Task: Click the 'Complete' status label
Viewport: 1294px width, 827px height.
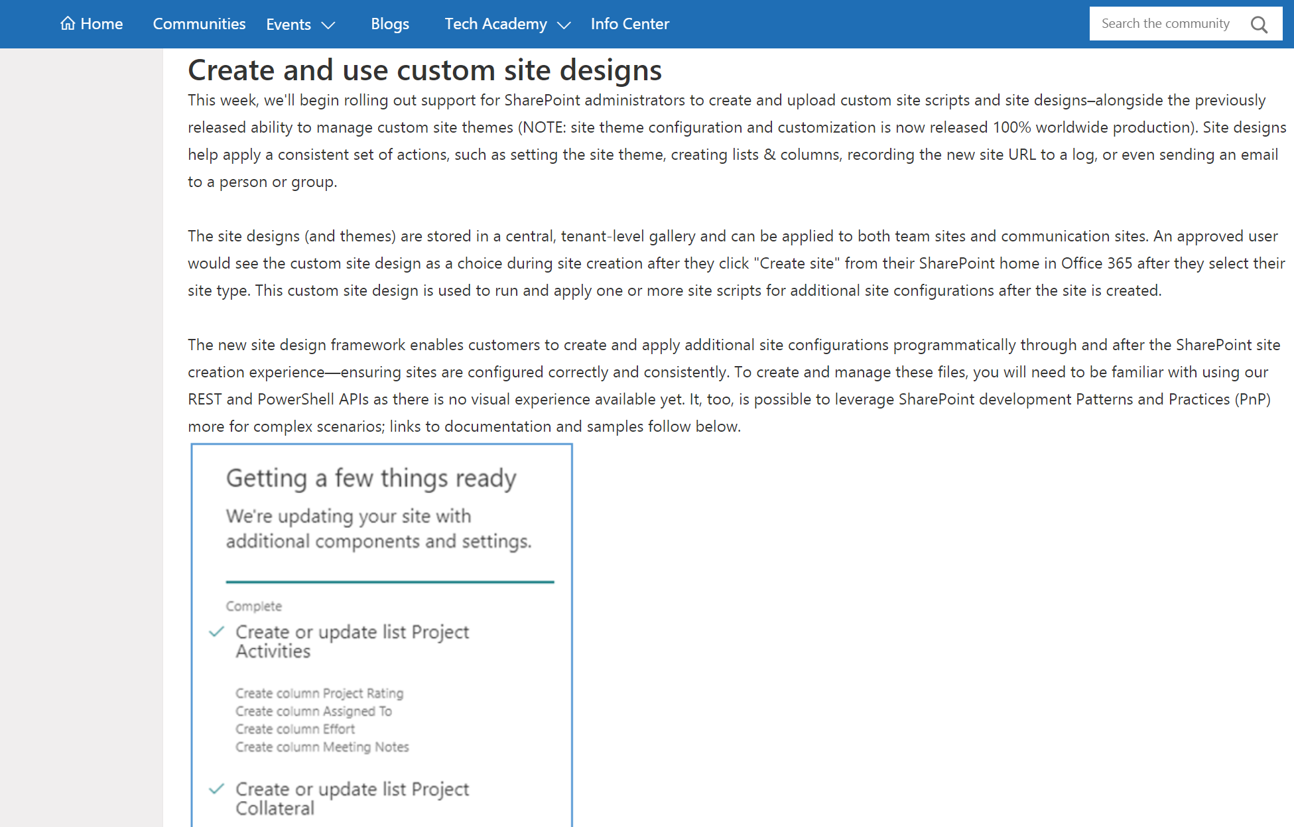Action: pyautogui.click(x=253, y=606)
